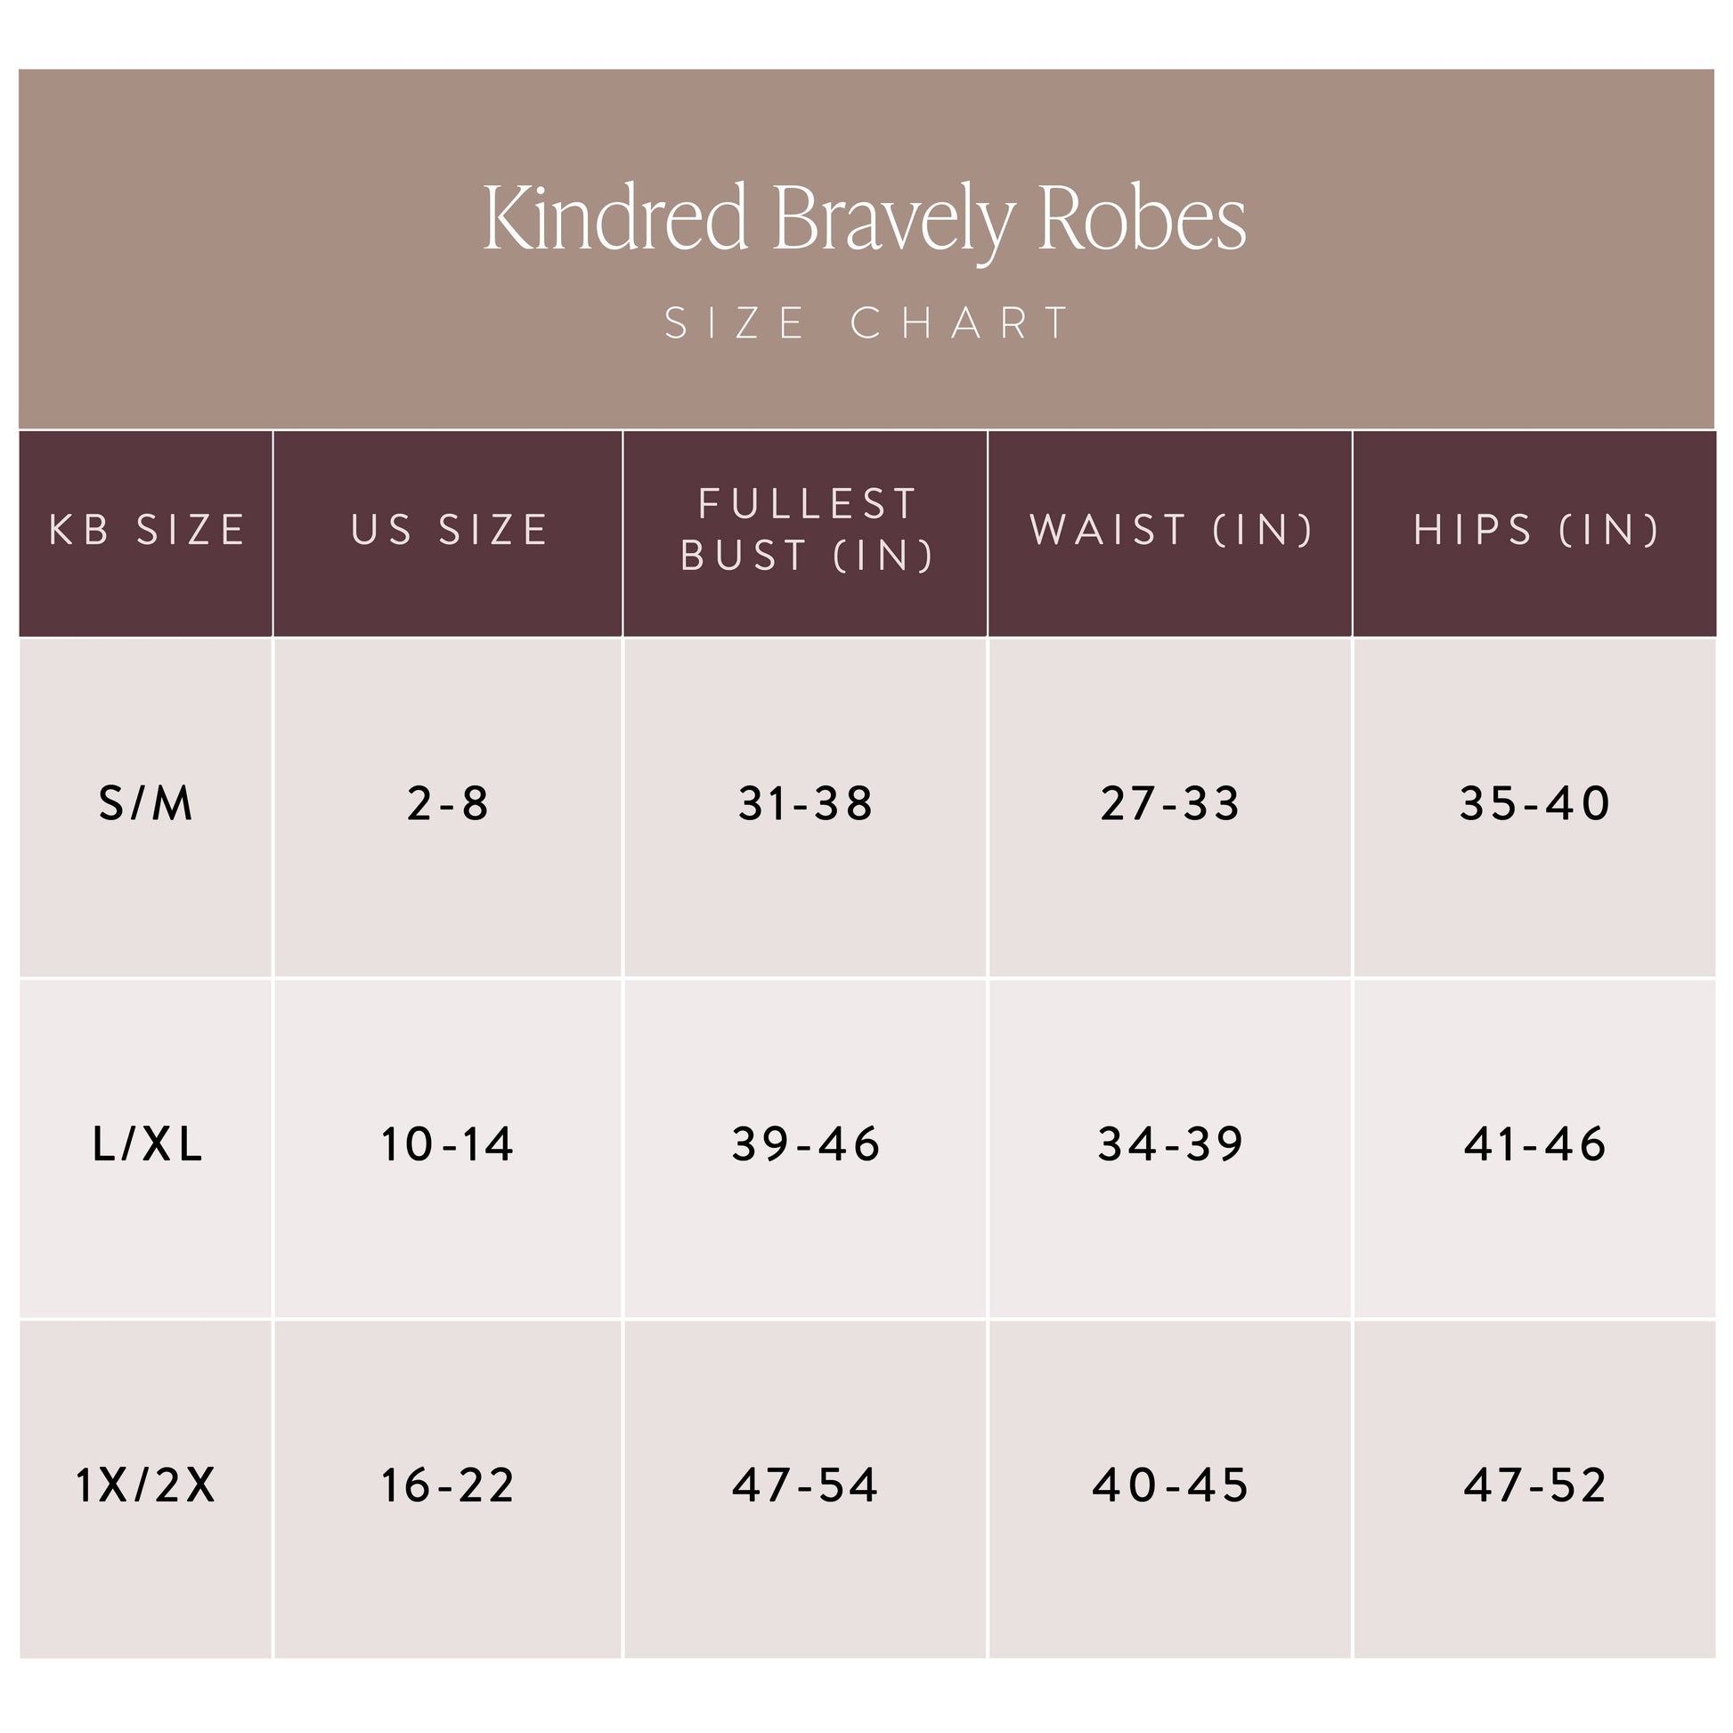Select the 41-46 hips measurement cell
This screenshot has width=1733, height=1733.
pyautogui.click(x=1534, y=1144)
